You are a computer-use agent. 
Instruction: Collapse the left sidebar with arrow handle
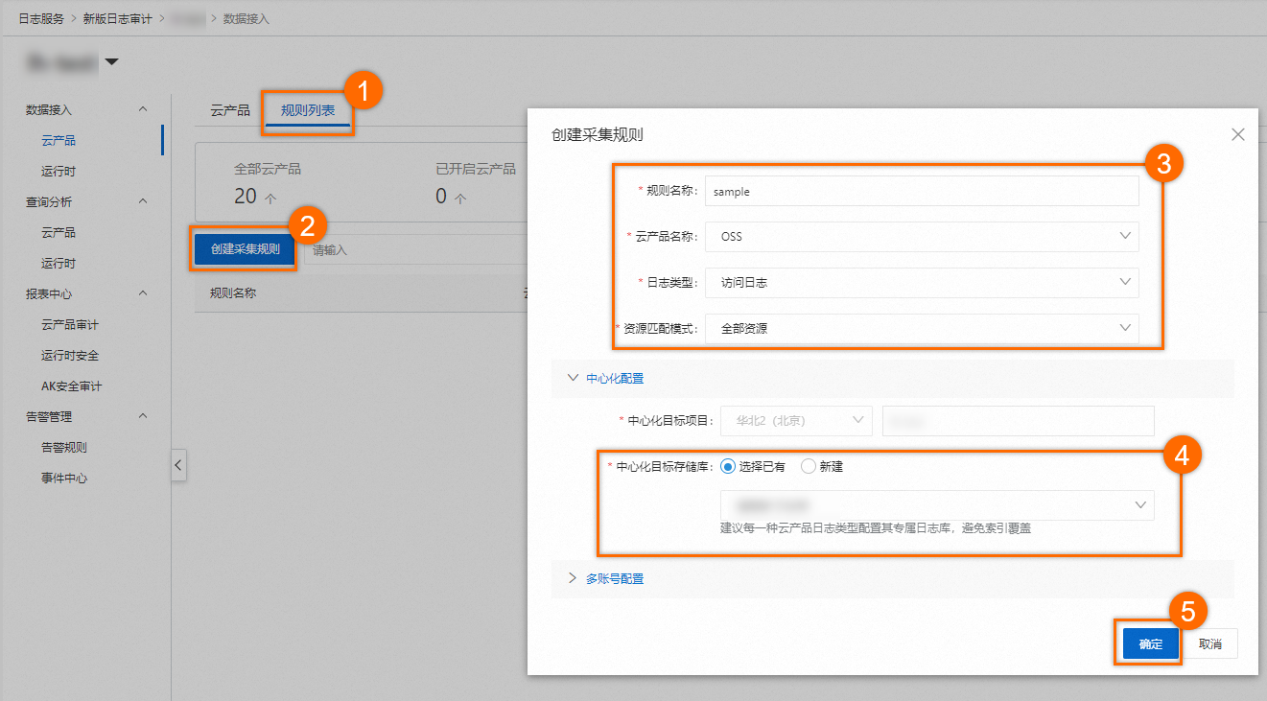[x=177, y=466]
